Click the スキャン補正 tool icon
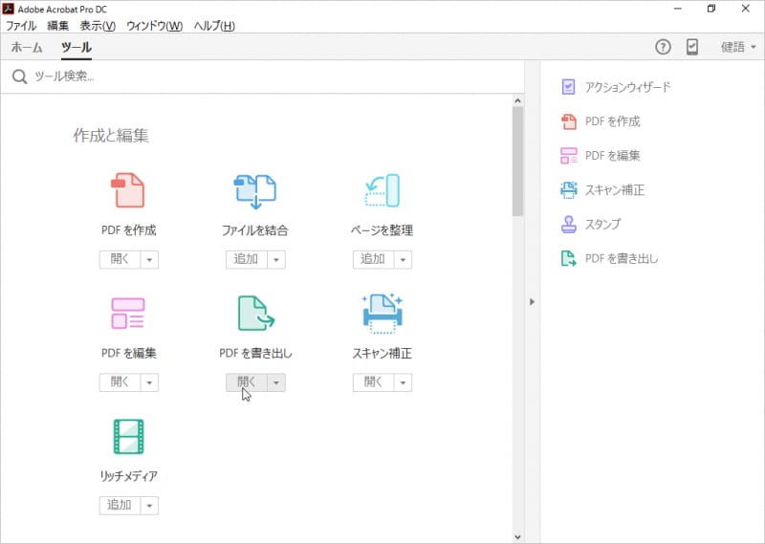 [382, 314]
